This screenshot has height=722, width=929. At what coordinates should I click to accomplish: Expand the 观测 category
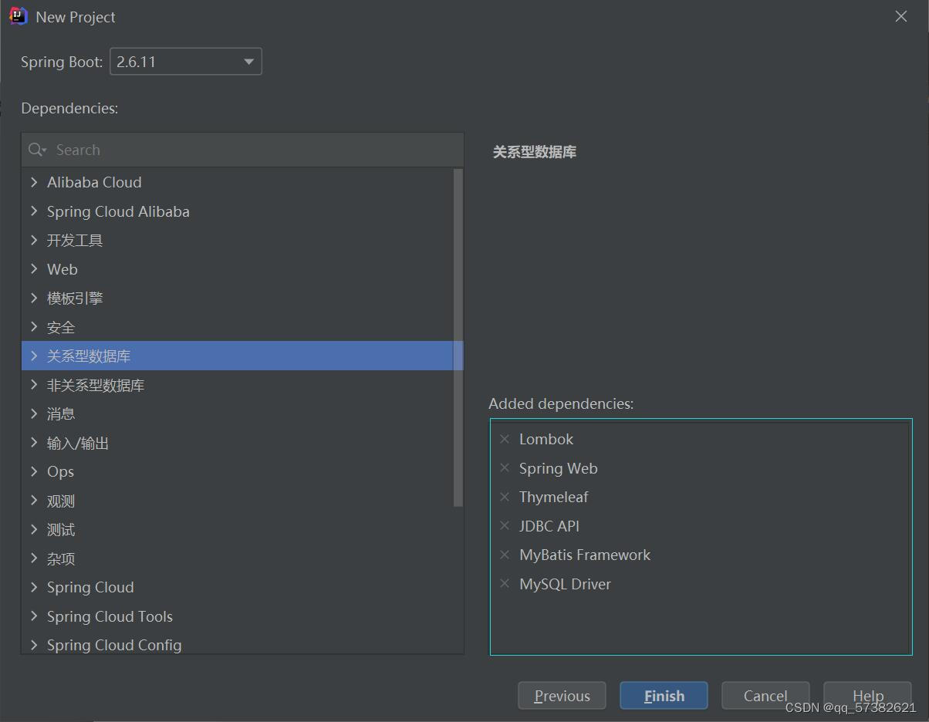click(34, 501)
